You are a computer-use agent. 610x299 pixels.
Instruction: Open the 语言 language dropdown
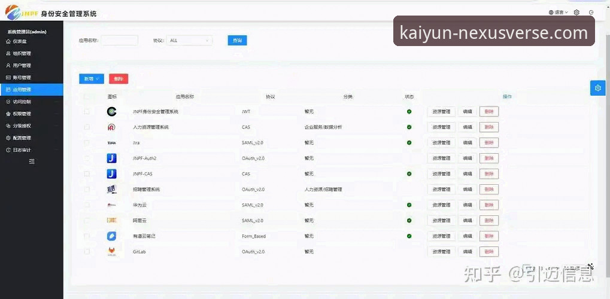559,13
